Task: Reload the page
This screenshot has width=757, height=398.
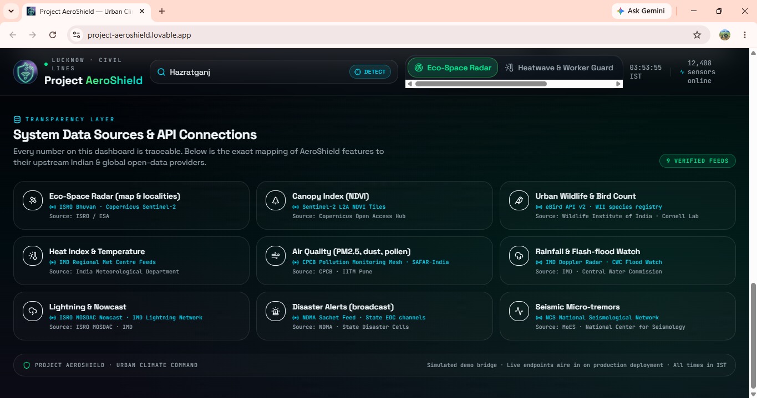Action: 53,35
